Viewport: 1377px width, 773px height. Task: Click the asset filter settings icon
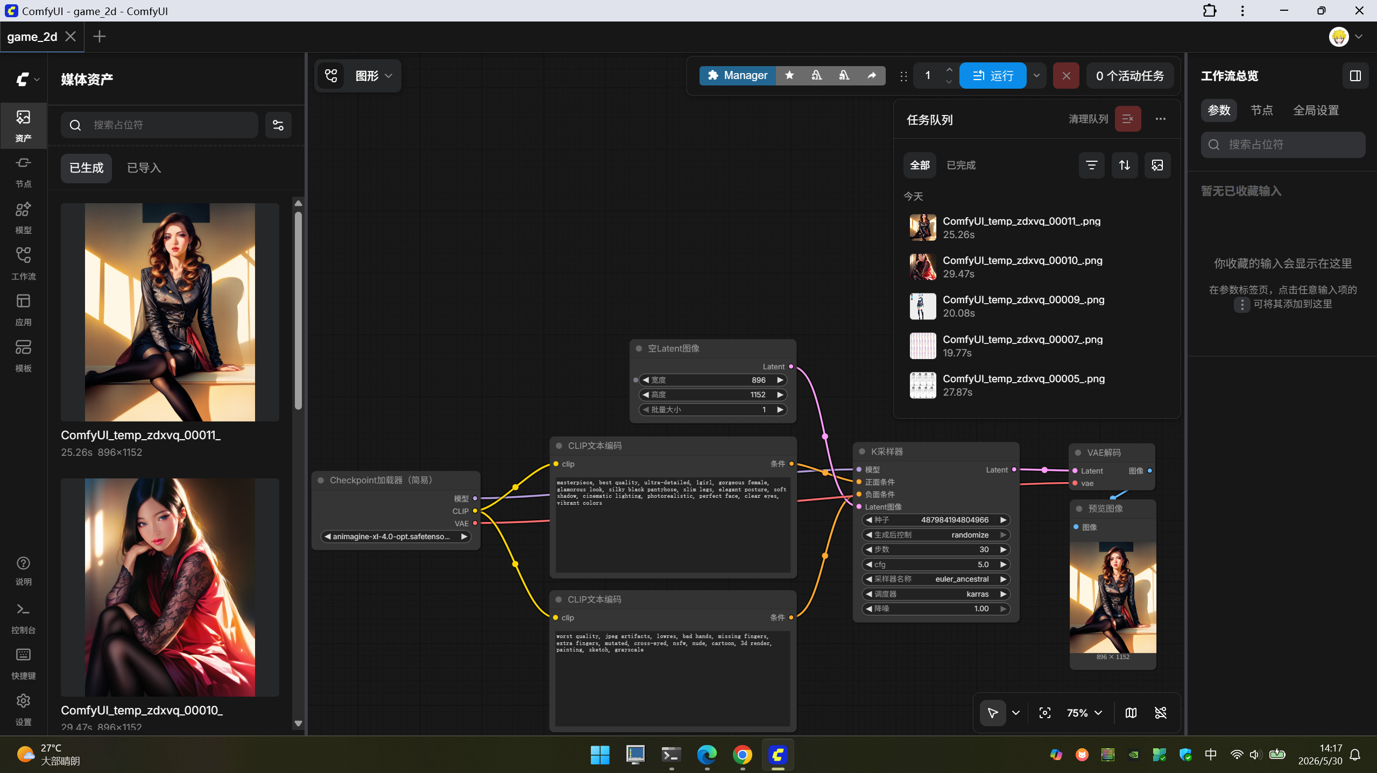coord(278,125)
